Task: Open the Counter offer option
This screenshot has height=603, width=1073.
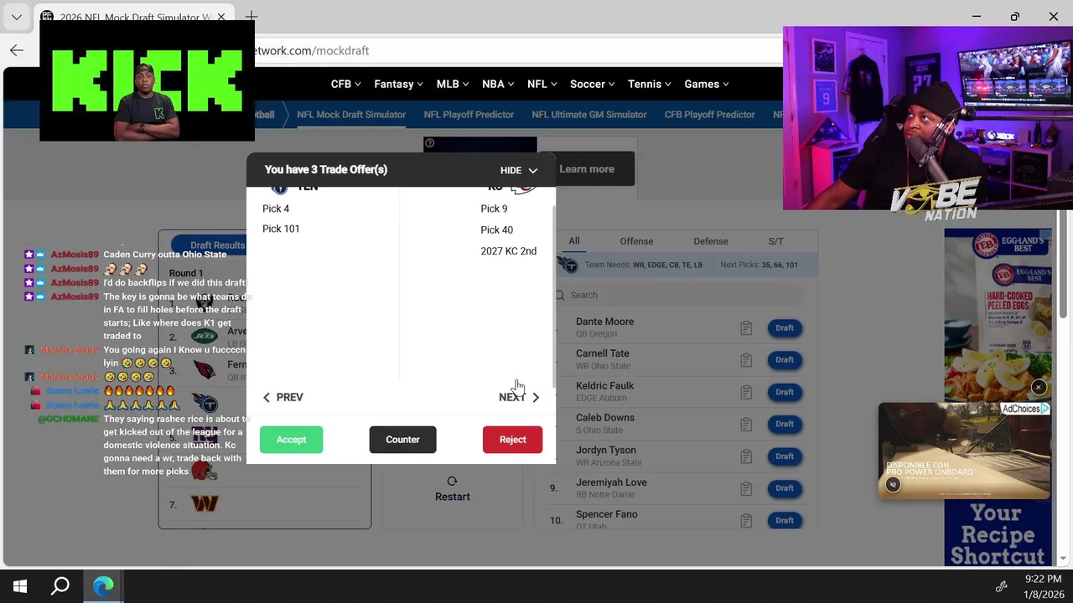Action: (x=402, y=440)
